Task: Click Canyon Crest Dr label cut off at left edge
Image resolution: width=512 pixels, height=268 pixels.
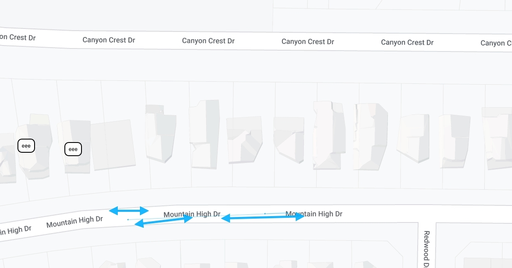Action: [17, 37]
